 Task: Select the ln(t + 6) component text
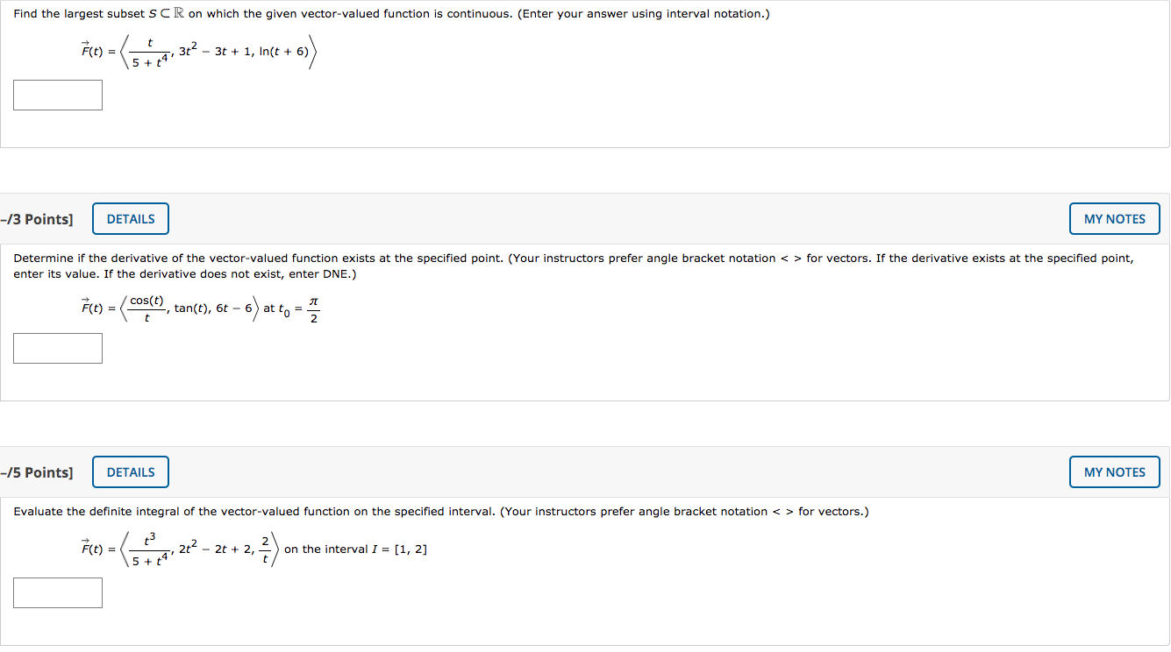click(285, 51)
